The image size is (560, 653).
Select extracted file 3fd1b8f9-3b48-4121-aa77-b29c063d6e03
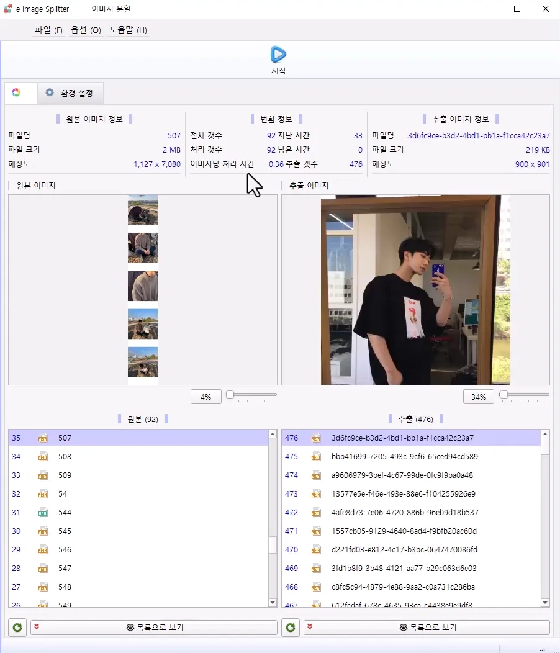pos(411,568)
